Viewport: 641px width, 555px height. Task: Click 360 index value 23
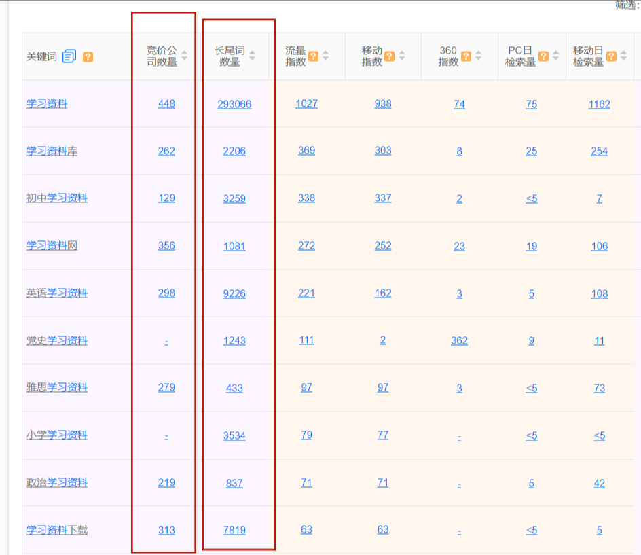[x=459, y=246]
